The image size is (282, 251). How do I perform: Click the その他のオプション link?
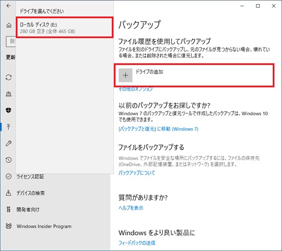[x=135, y=89]
